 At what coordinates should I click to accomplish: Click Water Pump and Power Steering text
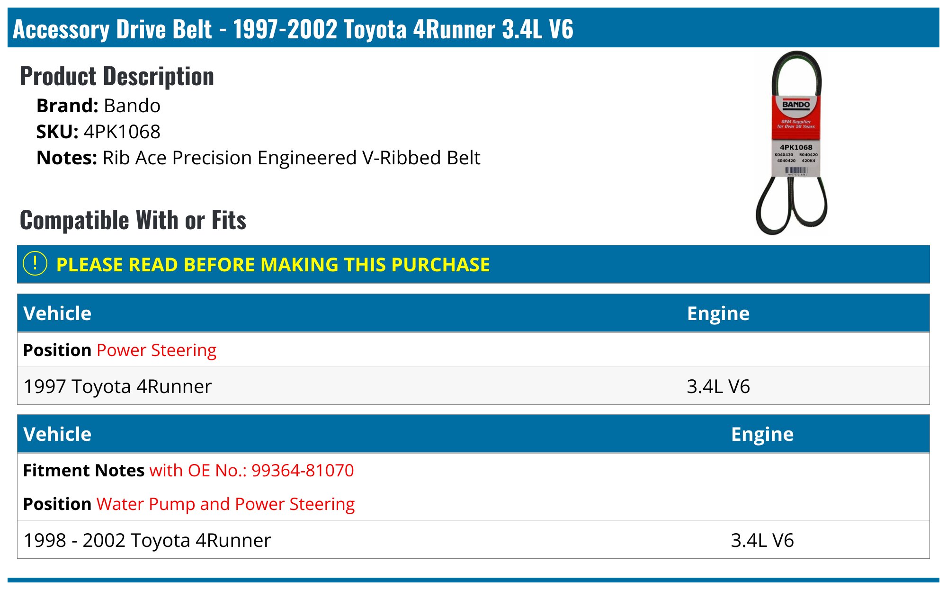point(225,504)
